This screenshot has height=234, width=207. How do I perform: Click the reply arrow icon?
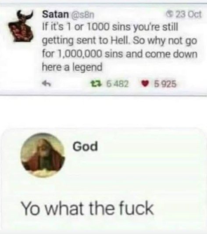(x=46, y=83)
